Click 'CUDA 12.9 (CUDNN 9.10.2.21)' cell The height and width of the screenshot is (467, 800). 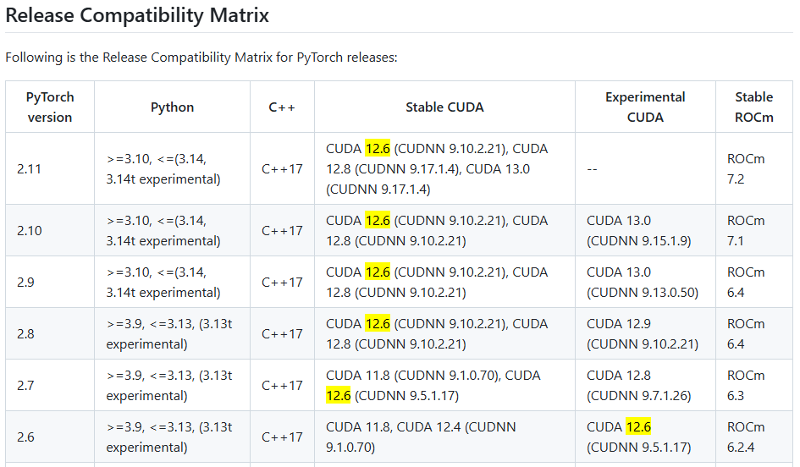[645, 333]
